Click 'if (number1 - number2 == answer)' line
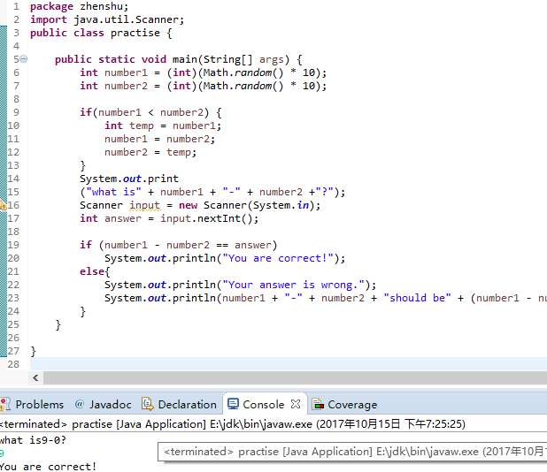547x472 pixels. click(179, 245)
